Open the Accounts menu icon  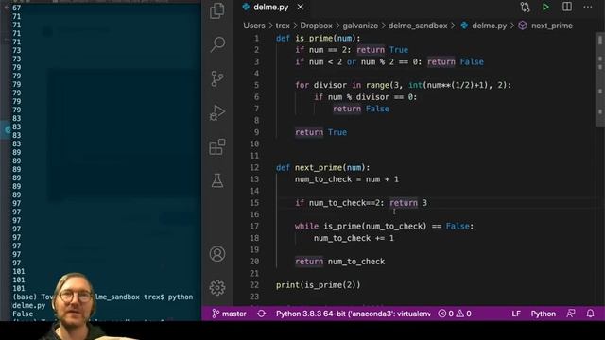pyautogui.click(x=217, y=254)
